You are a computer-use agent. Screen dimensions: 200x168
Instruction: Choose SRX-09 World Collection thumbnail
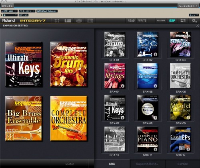point(180,107)
